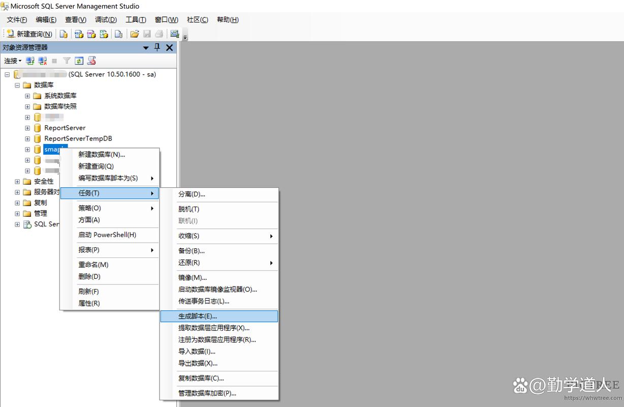The width and height of the screenshot is (624, 407).
Task: Click the 安全性 folder icon
Action: pos(27,182)
